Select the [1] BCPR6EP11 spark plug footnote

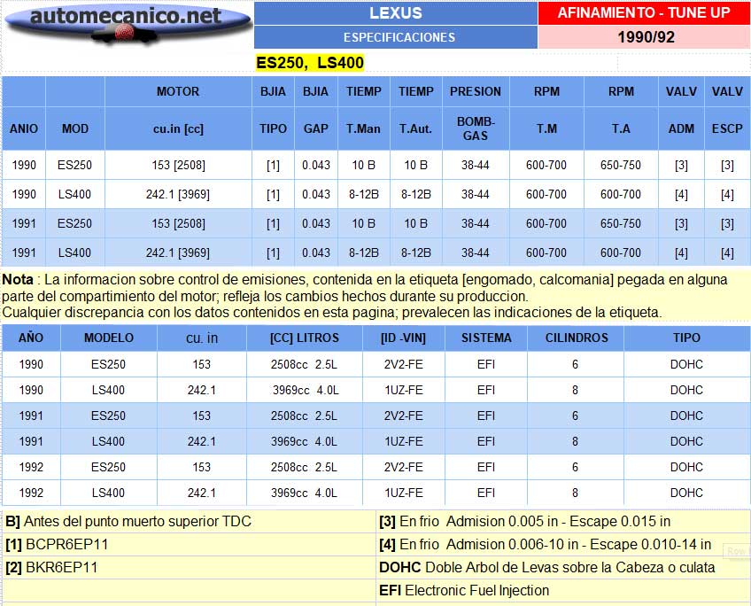[57, 544]
